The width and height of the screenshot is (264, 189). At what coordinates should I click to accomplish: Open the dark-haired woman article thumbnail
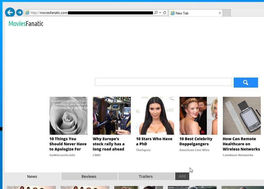pyautogui.click(x=155, y=116)
